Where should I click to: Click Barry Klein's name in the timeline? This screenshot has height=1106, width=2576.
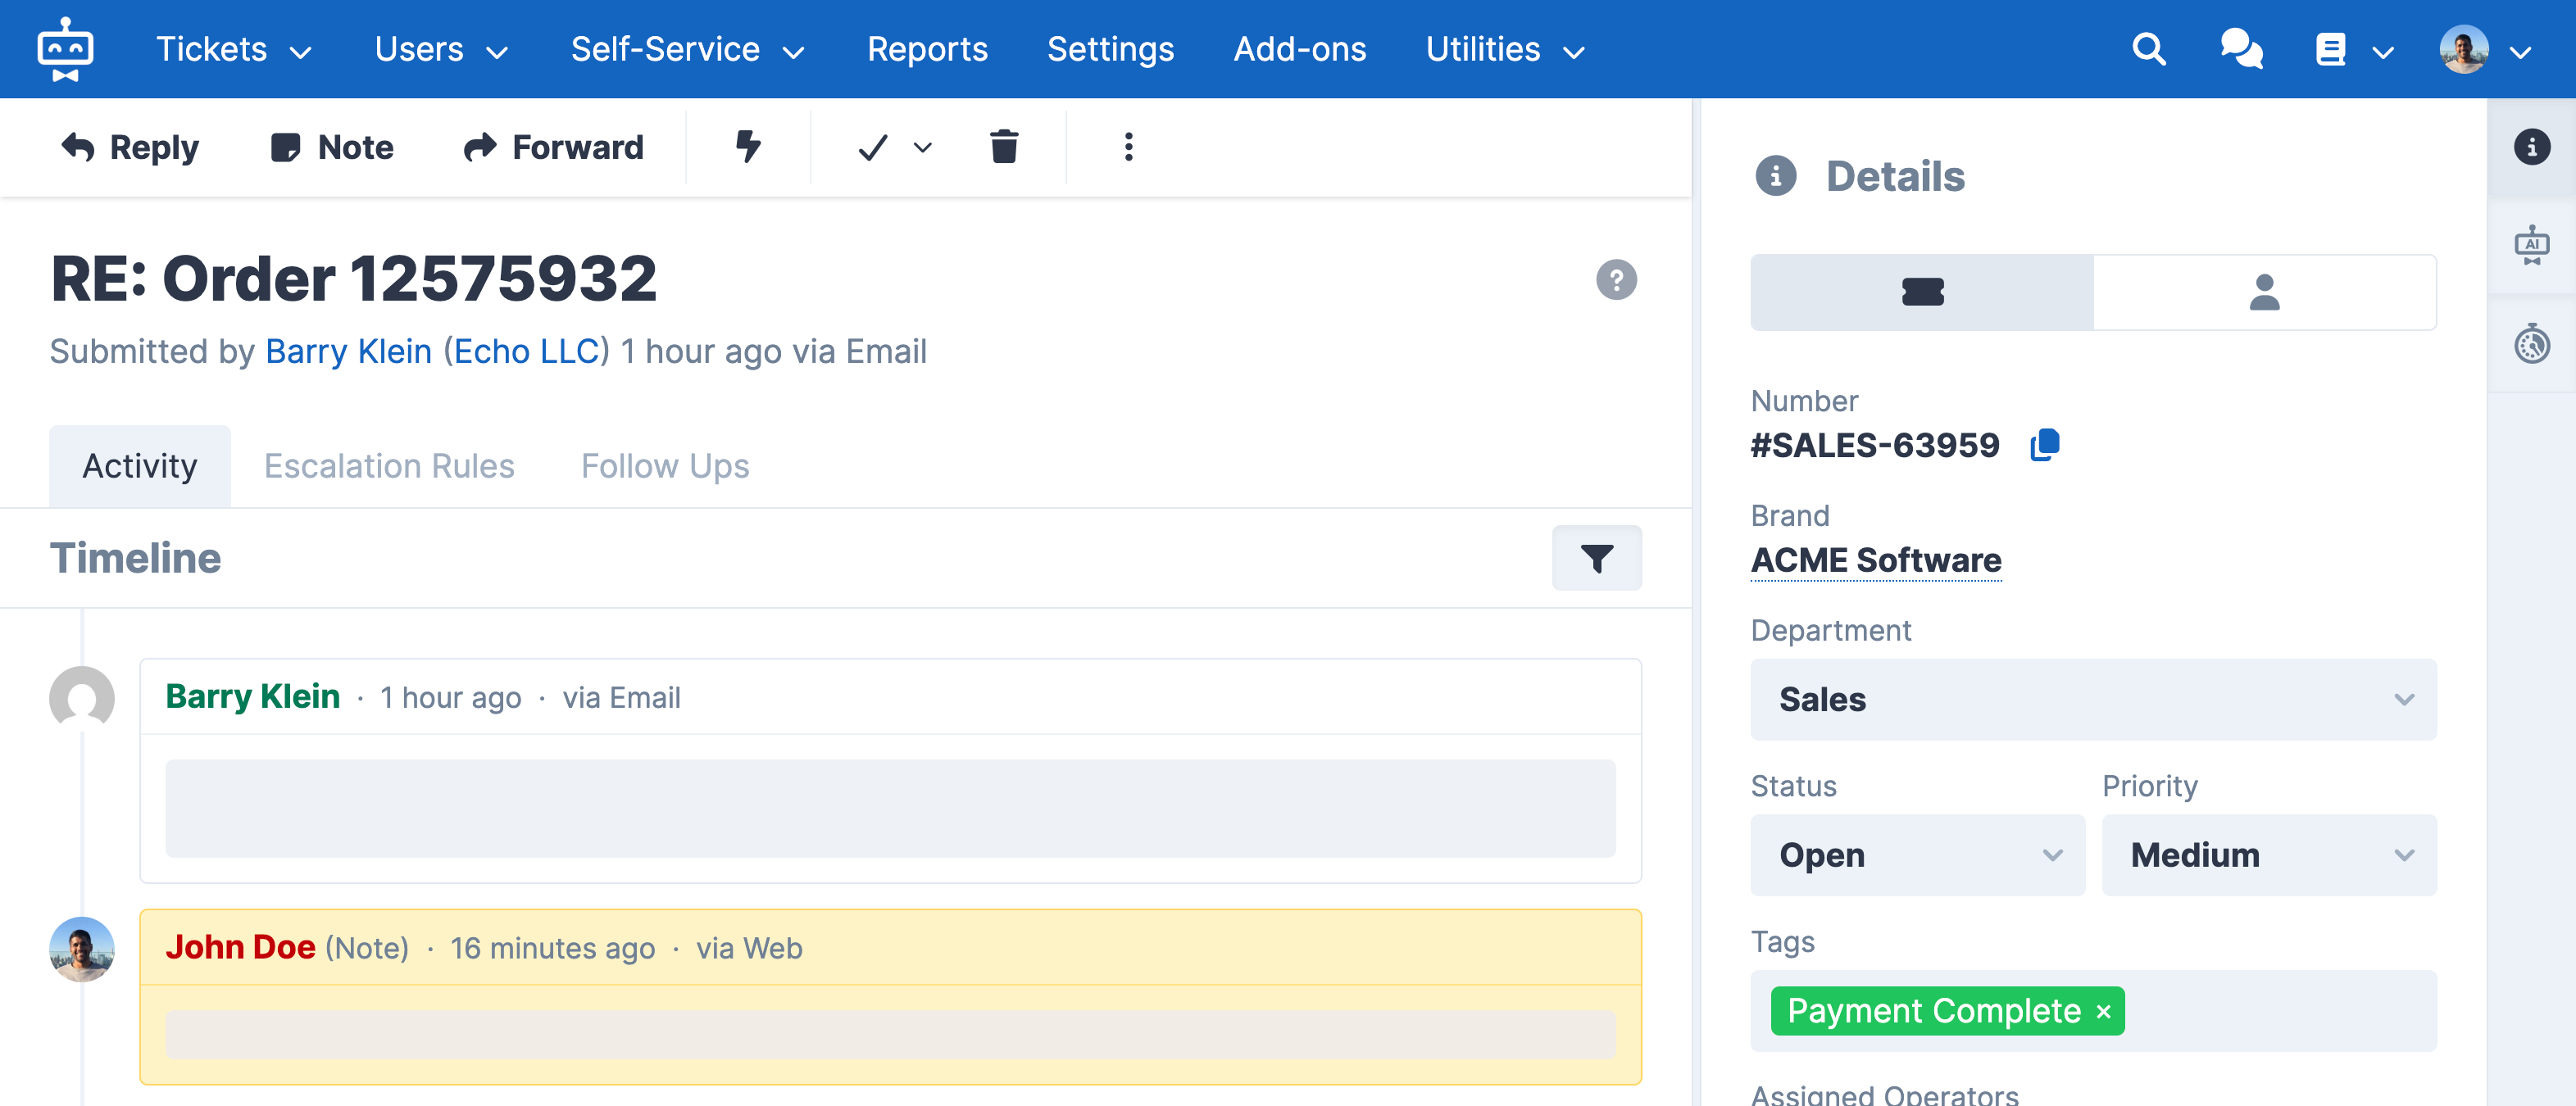click(253, 696)
